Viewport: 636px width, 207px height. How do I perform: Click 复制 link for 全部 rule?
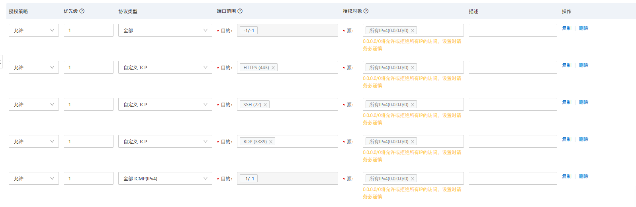click(567, 28)
